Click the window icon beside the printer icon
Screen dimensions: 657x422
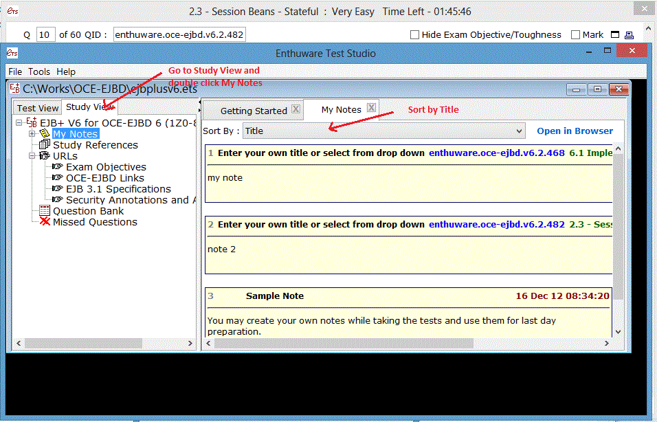tap(614, 34)
